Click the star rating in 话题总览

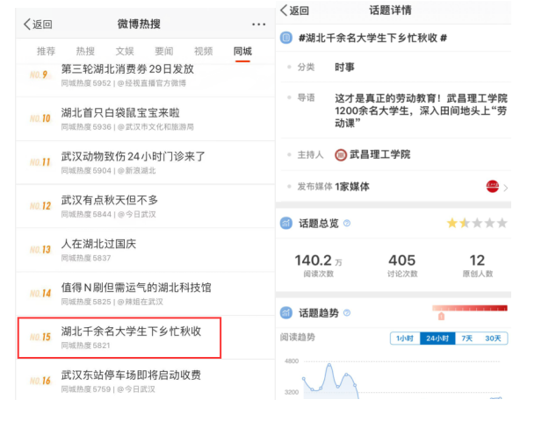(x=479, y=224)
